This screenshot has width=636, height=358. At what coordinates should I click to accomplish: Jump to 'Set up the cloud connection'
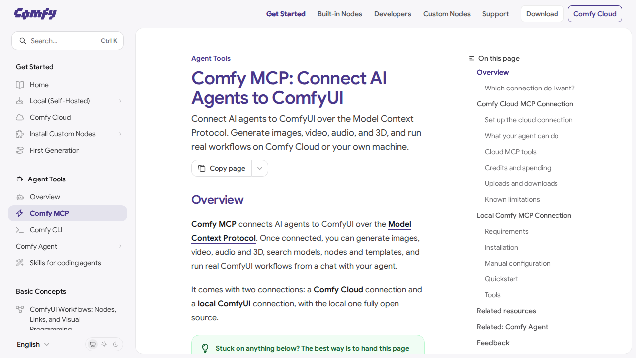point(529,120)
